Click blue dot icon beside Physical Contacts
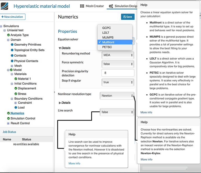 12,61
